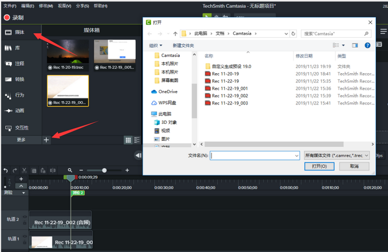
Task: Click the add track plus button
Action: (21, 179)
